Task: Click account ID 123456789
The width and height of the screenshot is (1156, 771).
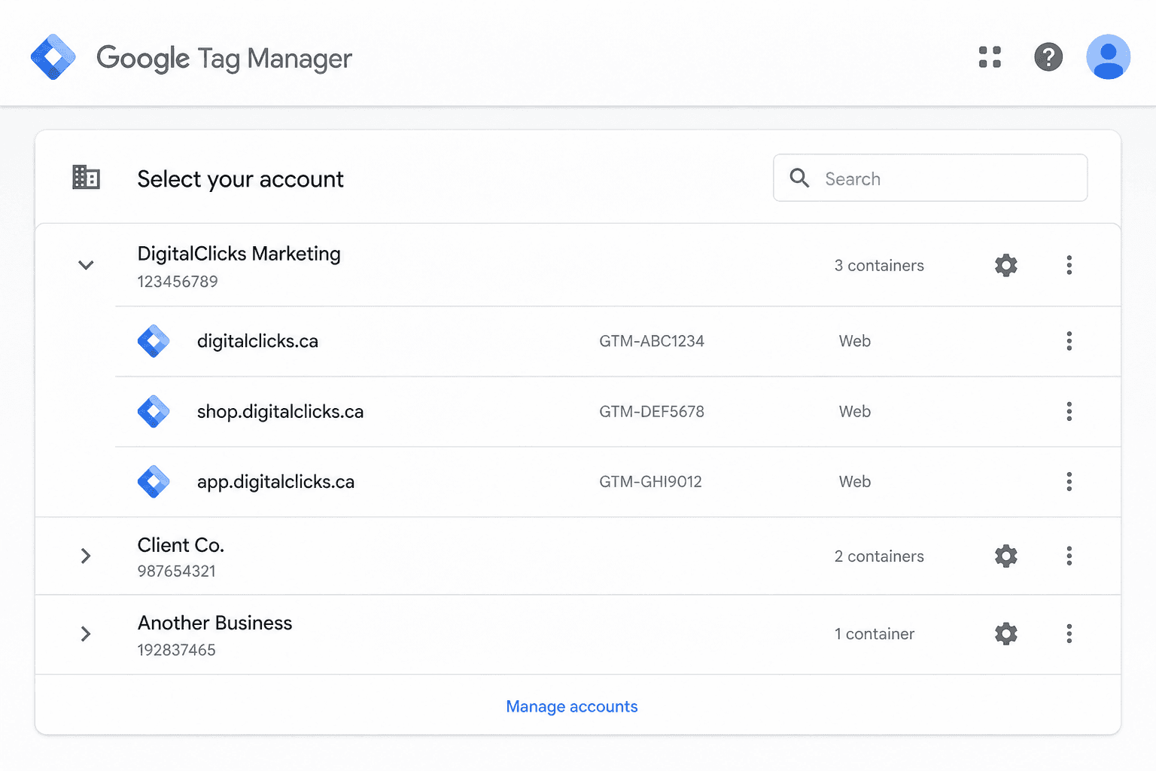Action: (x=178, y=282)
